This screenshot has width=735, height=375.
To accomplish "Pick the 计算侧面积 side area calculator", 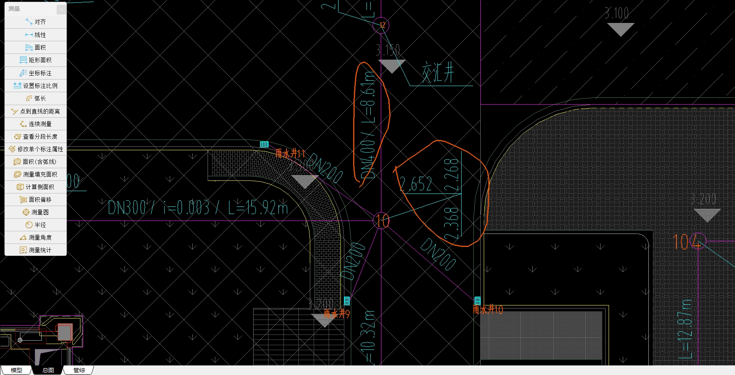I will [x=36, y=187].
